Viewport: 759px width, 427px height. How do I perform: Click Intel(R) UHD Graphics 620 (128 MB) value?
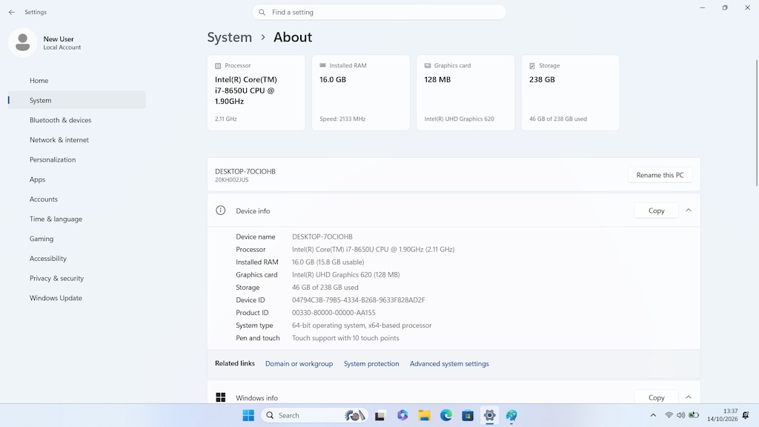(345, 274)
